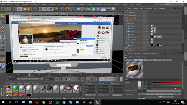
Task: Click the Применить button in coordinates panel
Action: coord(117,95)
